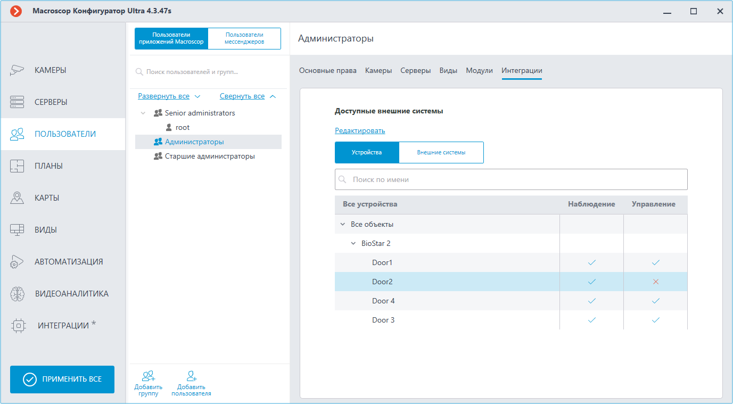
Task: Click the Все устройства column header
Action: coord(370,204)
